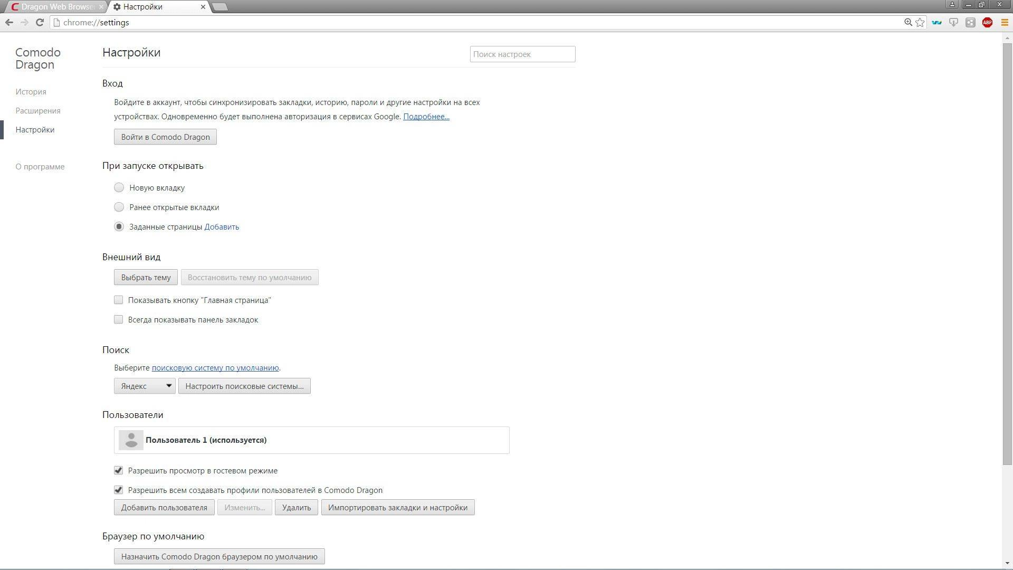Go back to the previous page
Viewport: 1013px width, 570px height.
pos(9,22)
